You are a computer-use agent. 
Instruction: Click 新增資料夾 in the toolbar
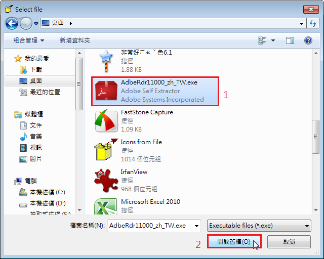tap(75, 40)
